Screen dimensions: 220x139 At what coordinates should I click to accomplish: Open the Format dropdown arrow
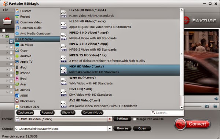coord(110,119)
